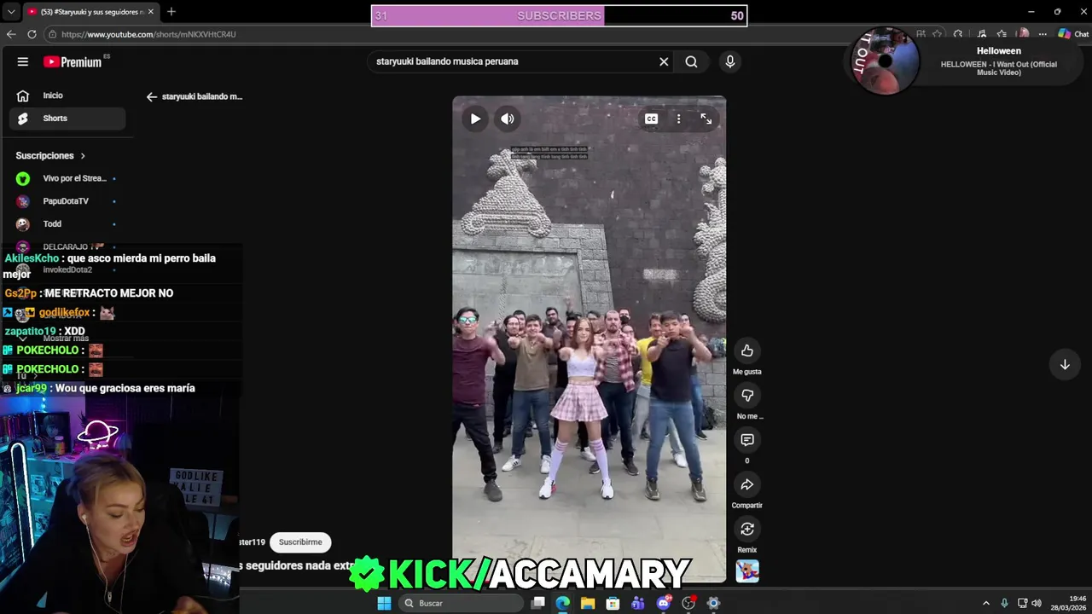Enter fullscreen on the Short

click(x=706, y=119)
